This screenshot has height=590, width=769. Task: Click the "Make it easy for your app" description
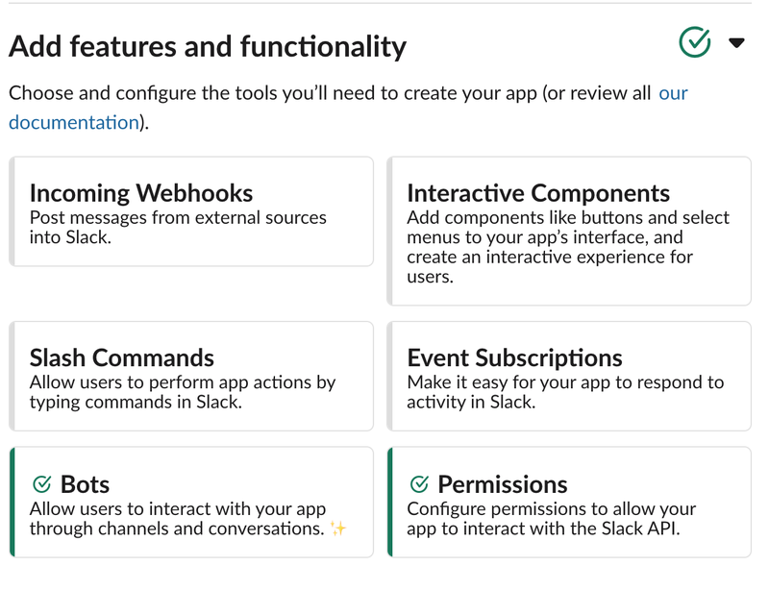click(x=565, y=382)
